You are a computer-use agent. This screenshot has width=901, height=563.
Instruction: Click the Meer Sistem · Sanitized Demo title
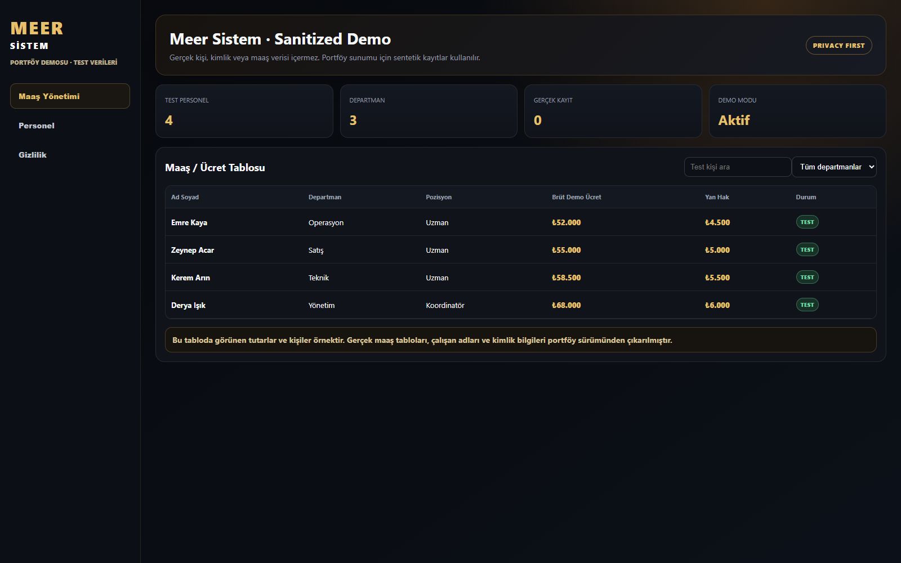point(280,39)
